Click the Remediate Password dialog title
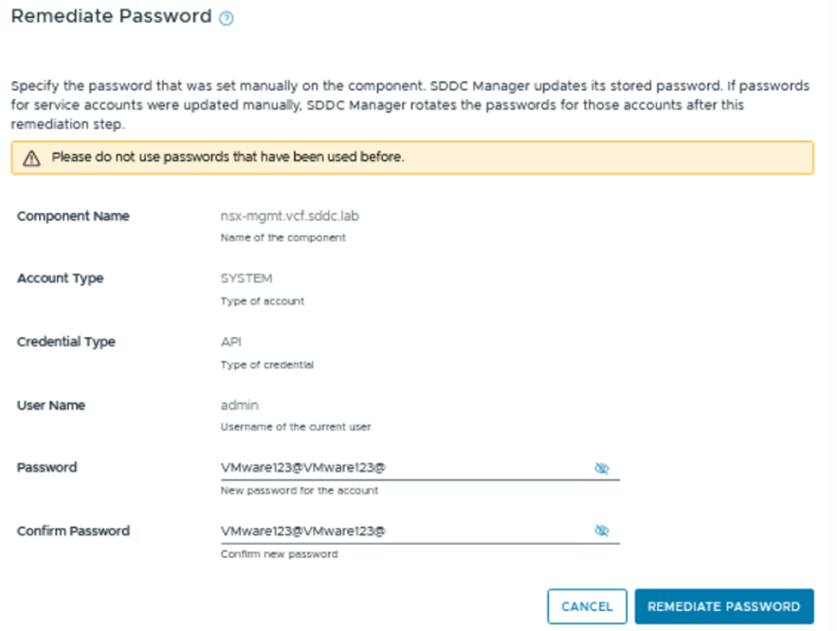 tap(111, 16)
